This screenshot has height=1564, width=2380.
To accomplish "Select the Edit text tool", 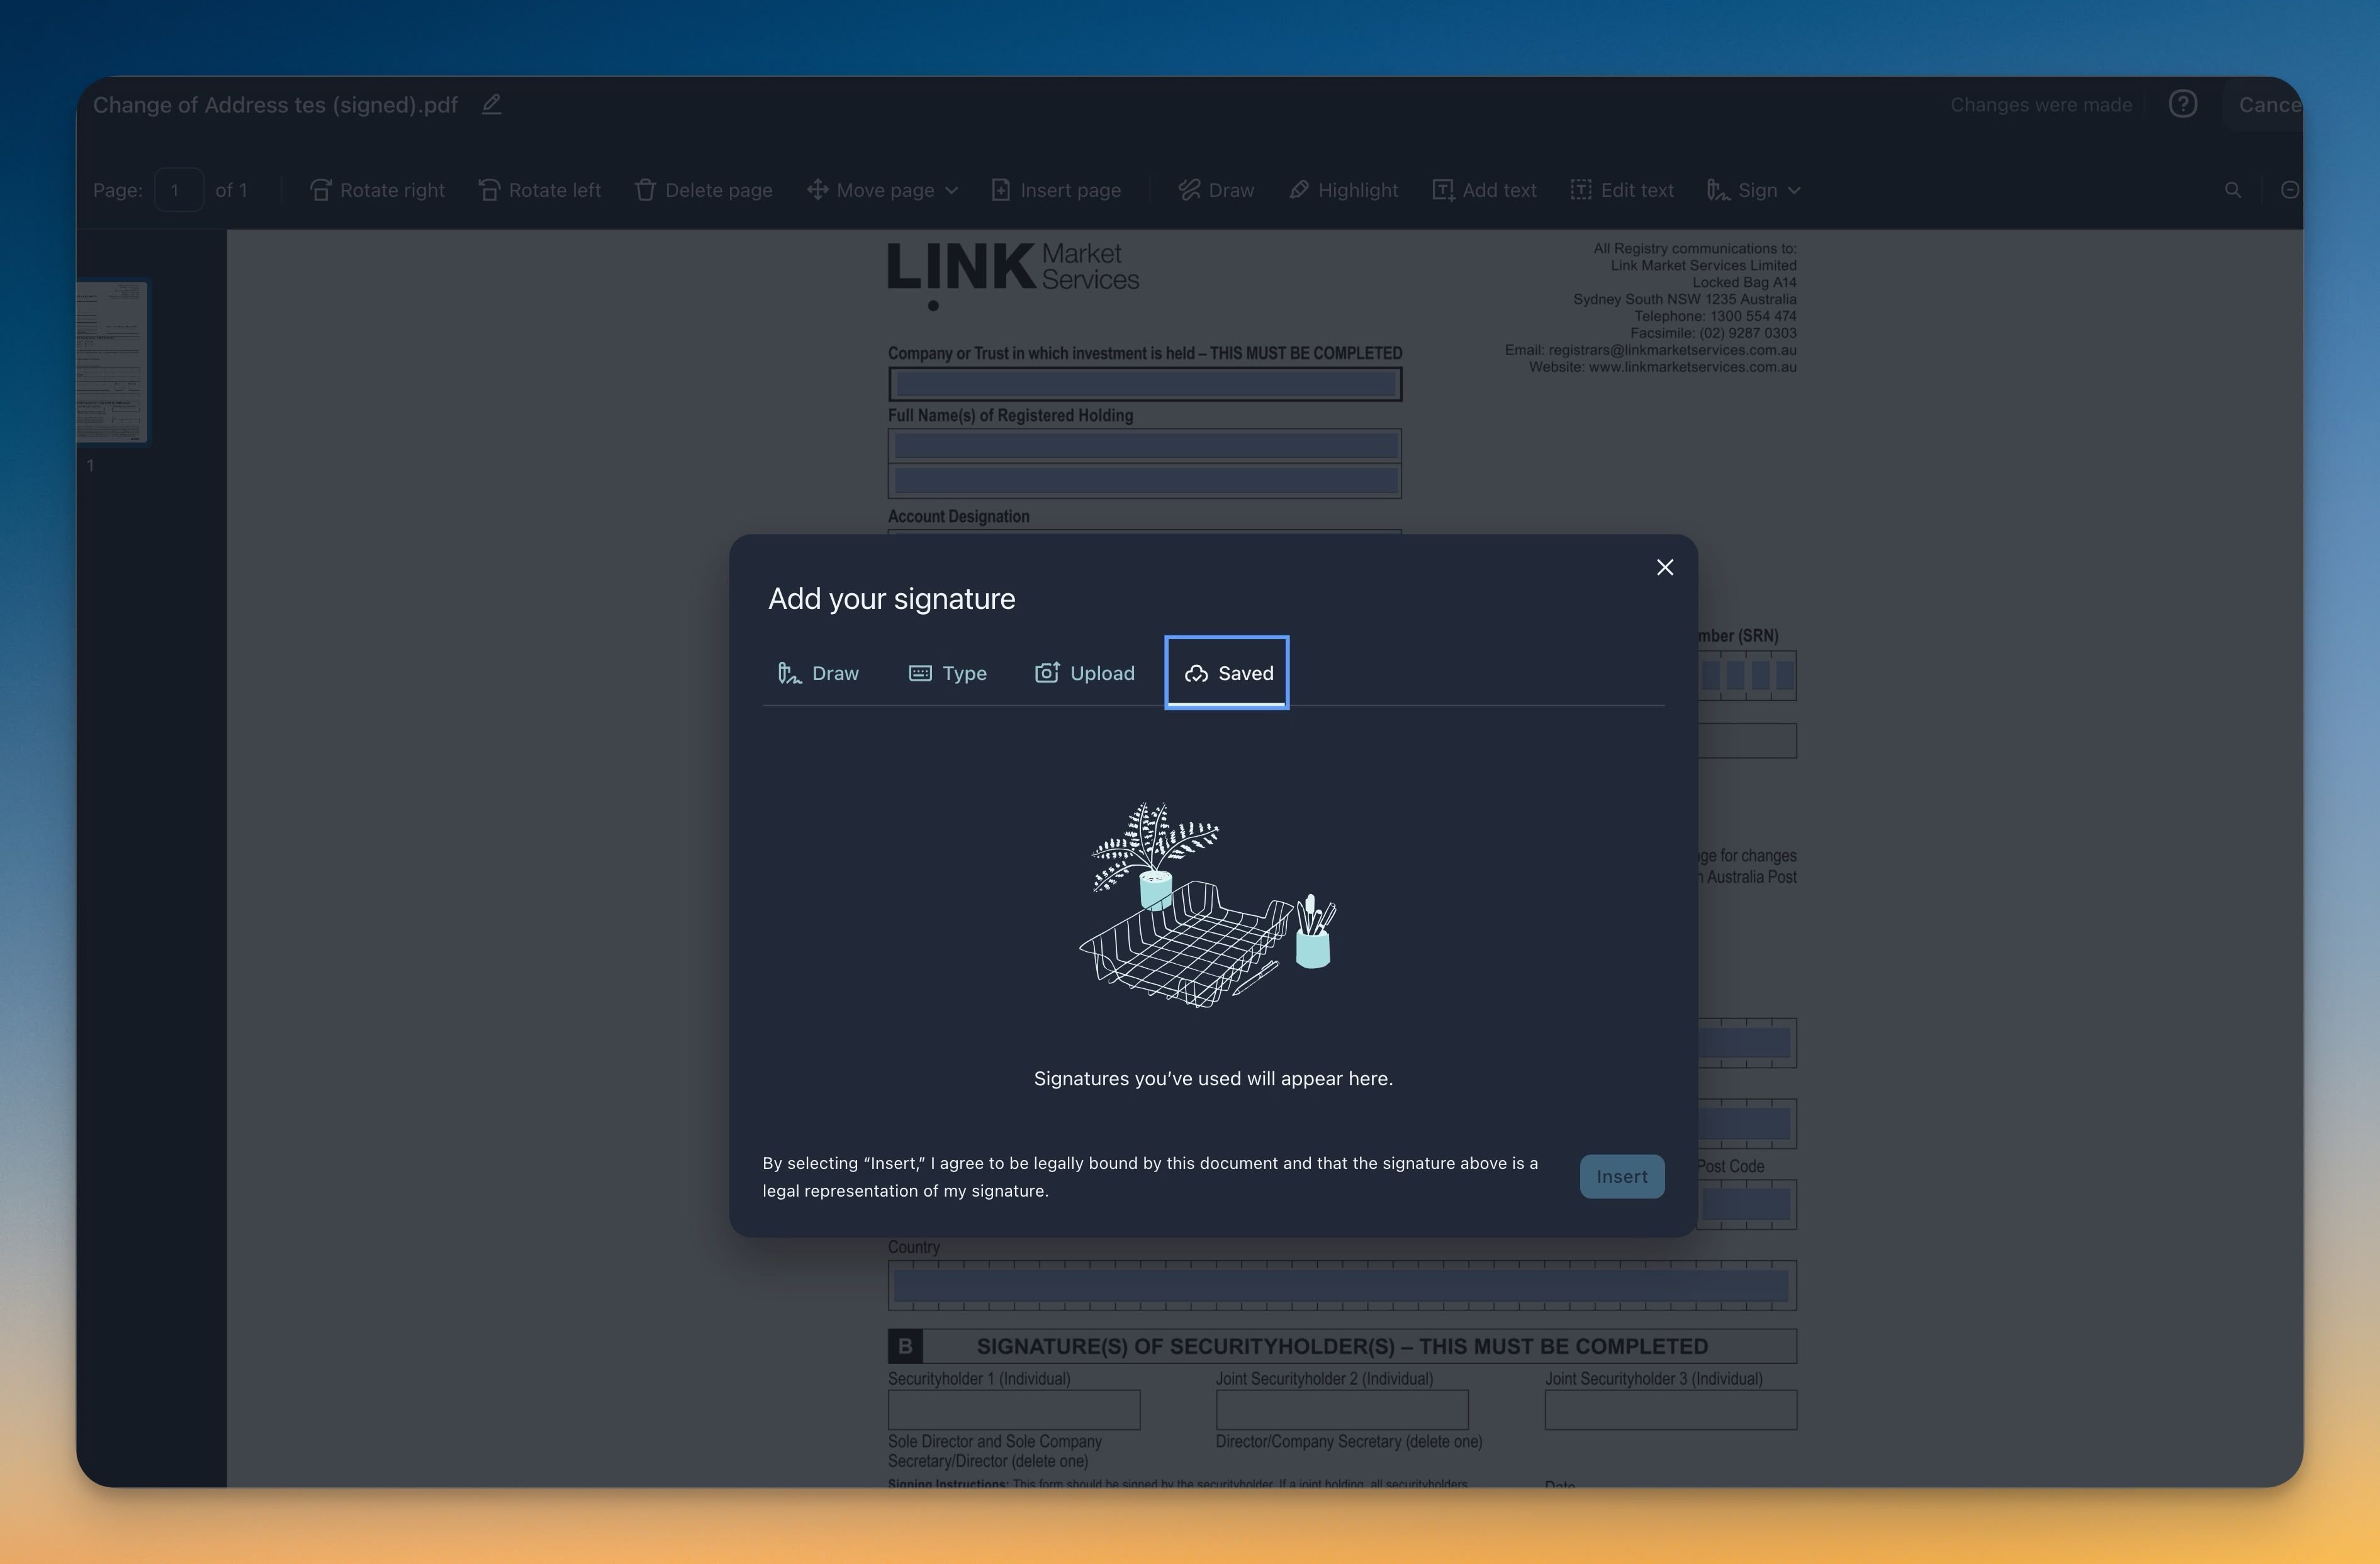I will 1622,190.
